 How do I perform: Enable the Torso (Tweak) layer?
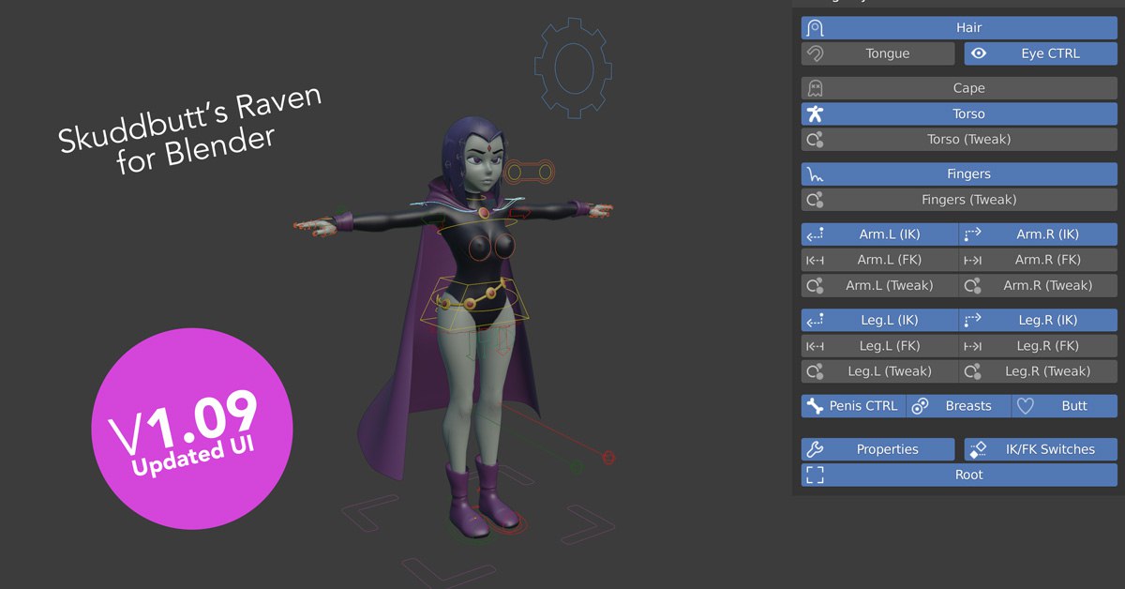click(x=959, y=139)
